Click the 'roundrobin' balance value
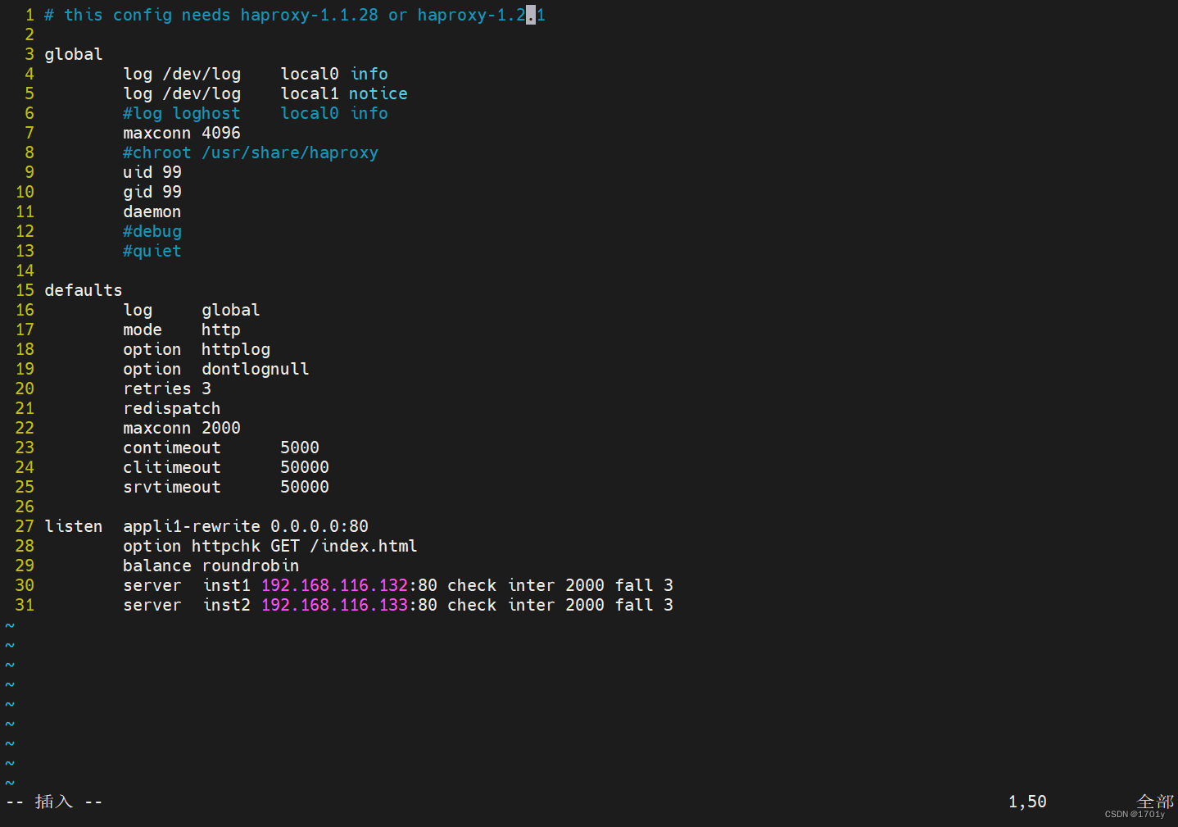Viewport: 1178px width, 827px height. point(251,566)
